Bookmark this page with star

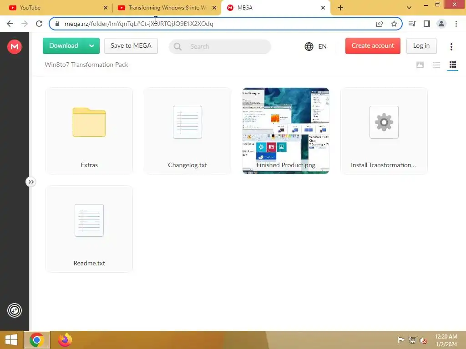(394, 24)
